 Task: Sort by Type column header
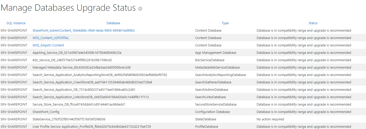pyautogui.click(x=225, y=23)
